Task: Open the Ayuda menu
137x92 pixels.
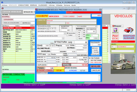Action: click(x=74, y=5)
